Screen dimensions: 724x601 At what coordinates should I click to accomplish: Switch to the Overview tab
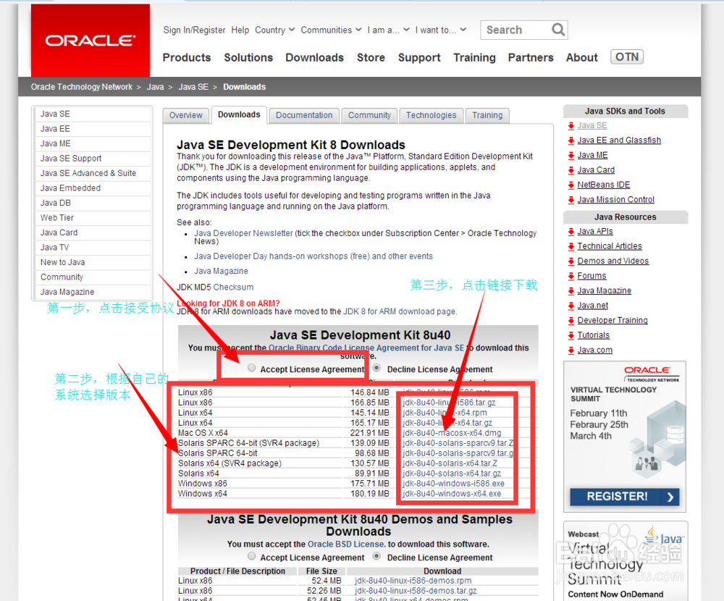(x=185, y=115)
